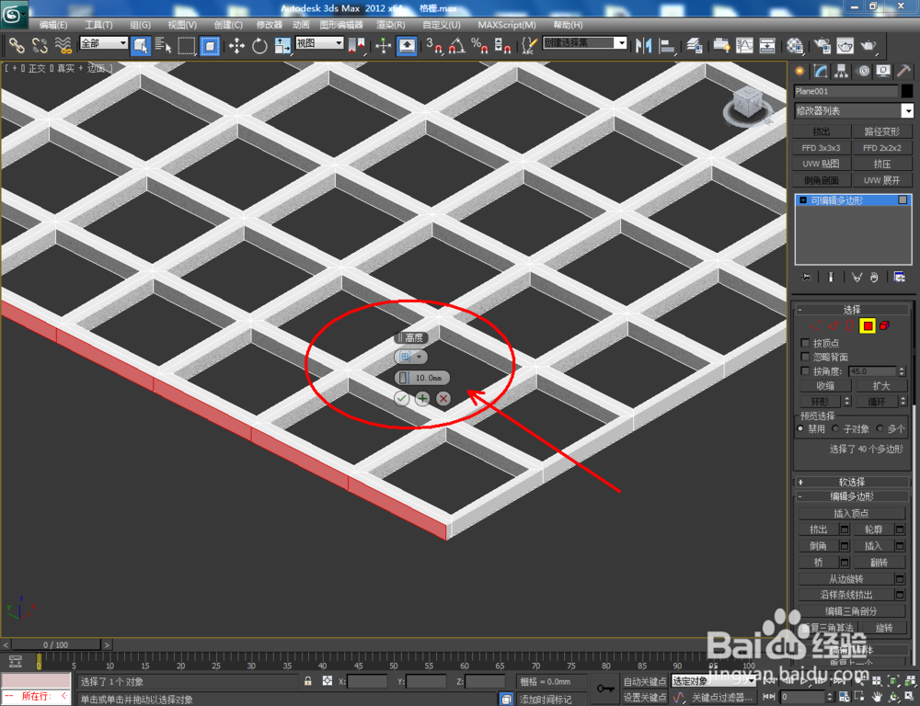Collapse the 编辑多边形 rollout
The height and width of the screenshot is (706, 920).
point(851,496)
